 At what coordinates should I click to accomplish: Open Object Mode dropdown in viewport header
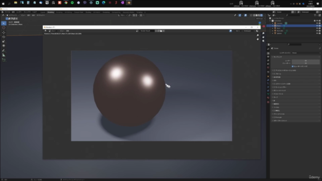tap(14, 15)
